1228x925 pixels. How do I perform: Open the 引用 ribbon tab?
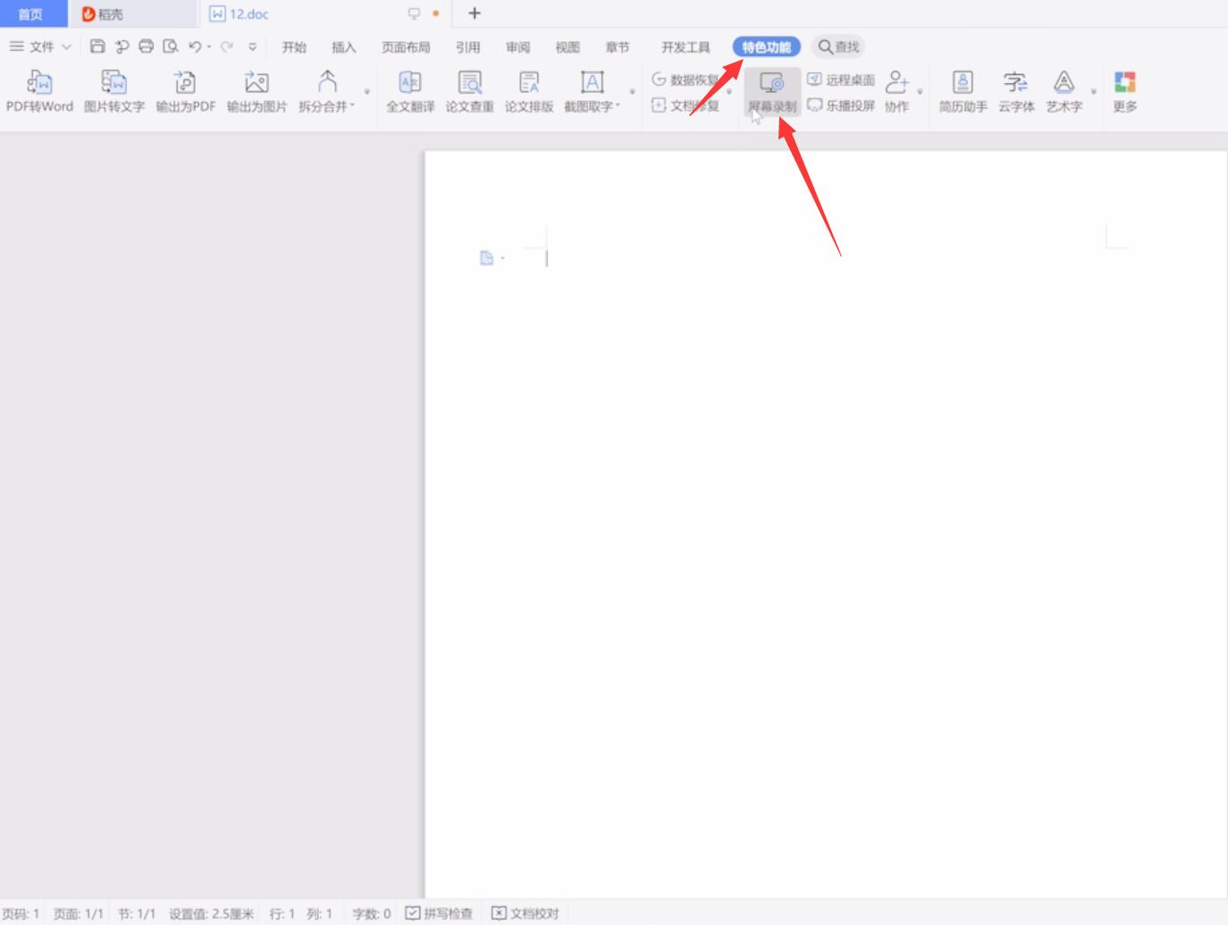(467, 47)
